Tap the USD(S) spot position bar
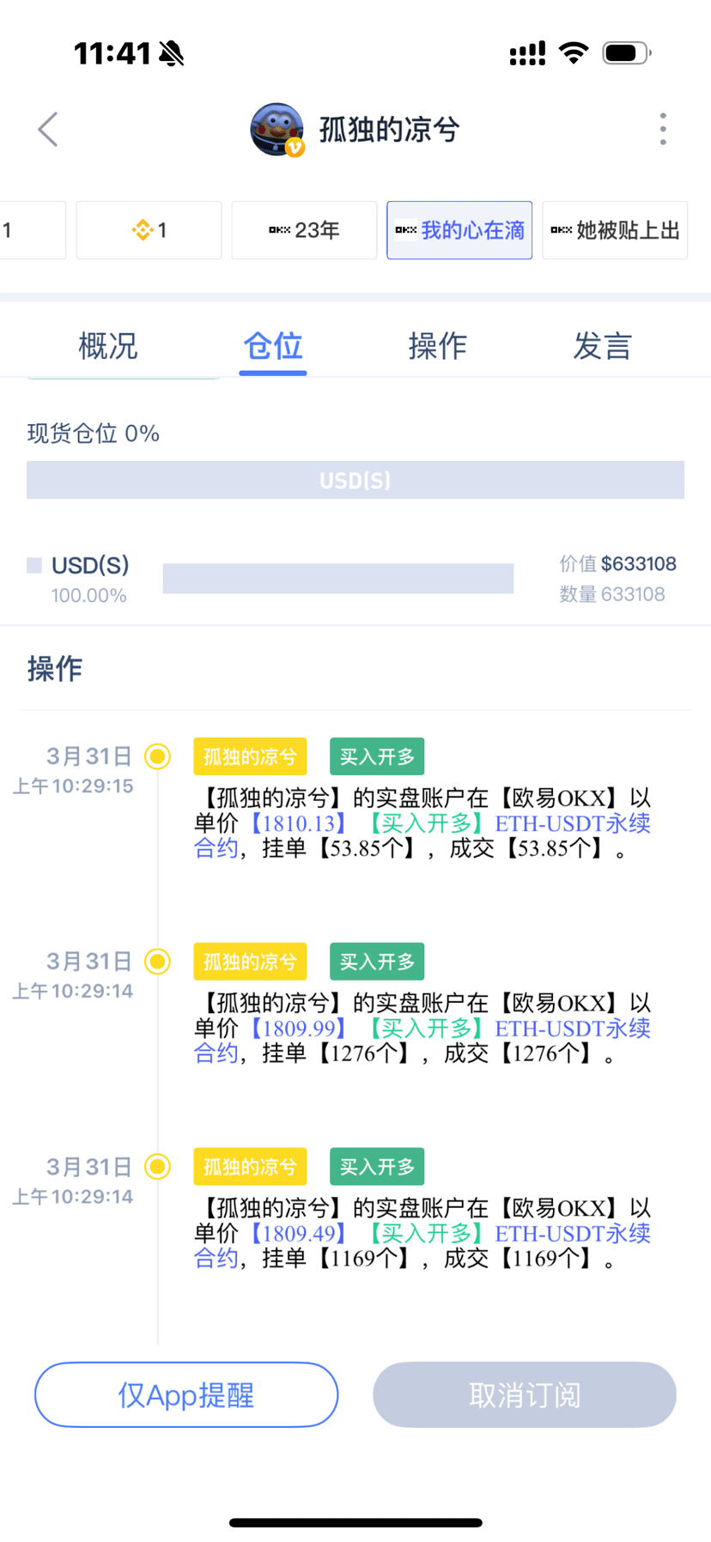Screen dimensions: 711x1542 [x=355, y=480]
